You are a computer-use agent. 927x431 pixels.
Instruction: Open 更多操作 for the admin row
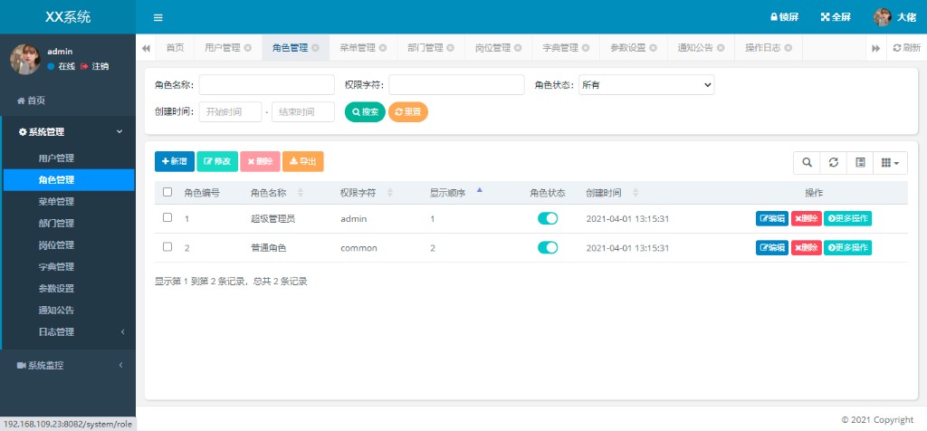(847, 219)
